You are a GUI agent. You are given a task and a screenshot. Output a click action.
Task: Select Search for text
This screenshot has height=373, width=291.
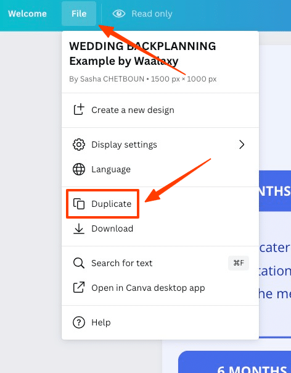(160, 263)
